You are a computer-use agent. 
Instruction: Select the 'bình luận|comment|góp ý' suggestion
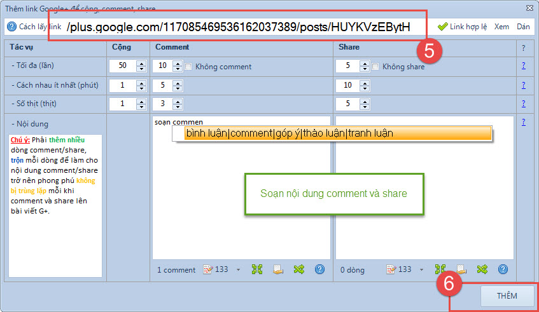337,133
